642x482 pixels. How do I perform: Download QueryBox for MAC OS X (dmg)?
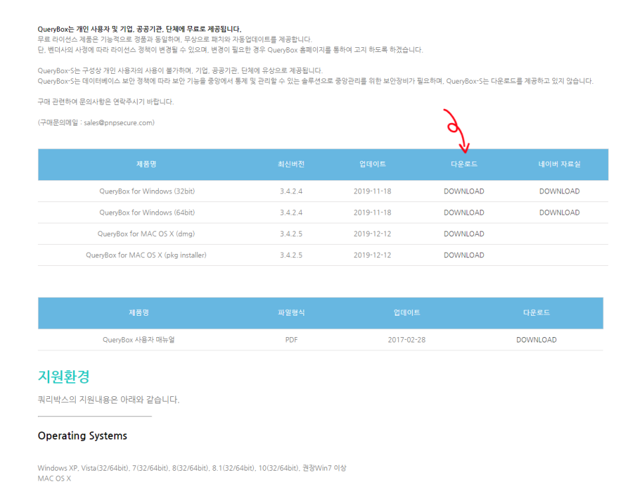pyautogui.click(x=464, y=234)
